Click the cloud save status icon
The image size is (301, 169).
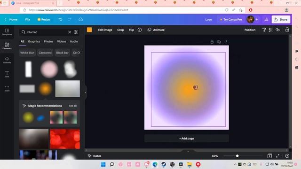pyautogui.click(x=80, y=19)
